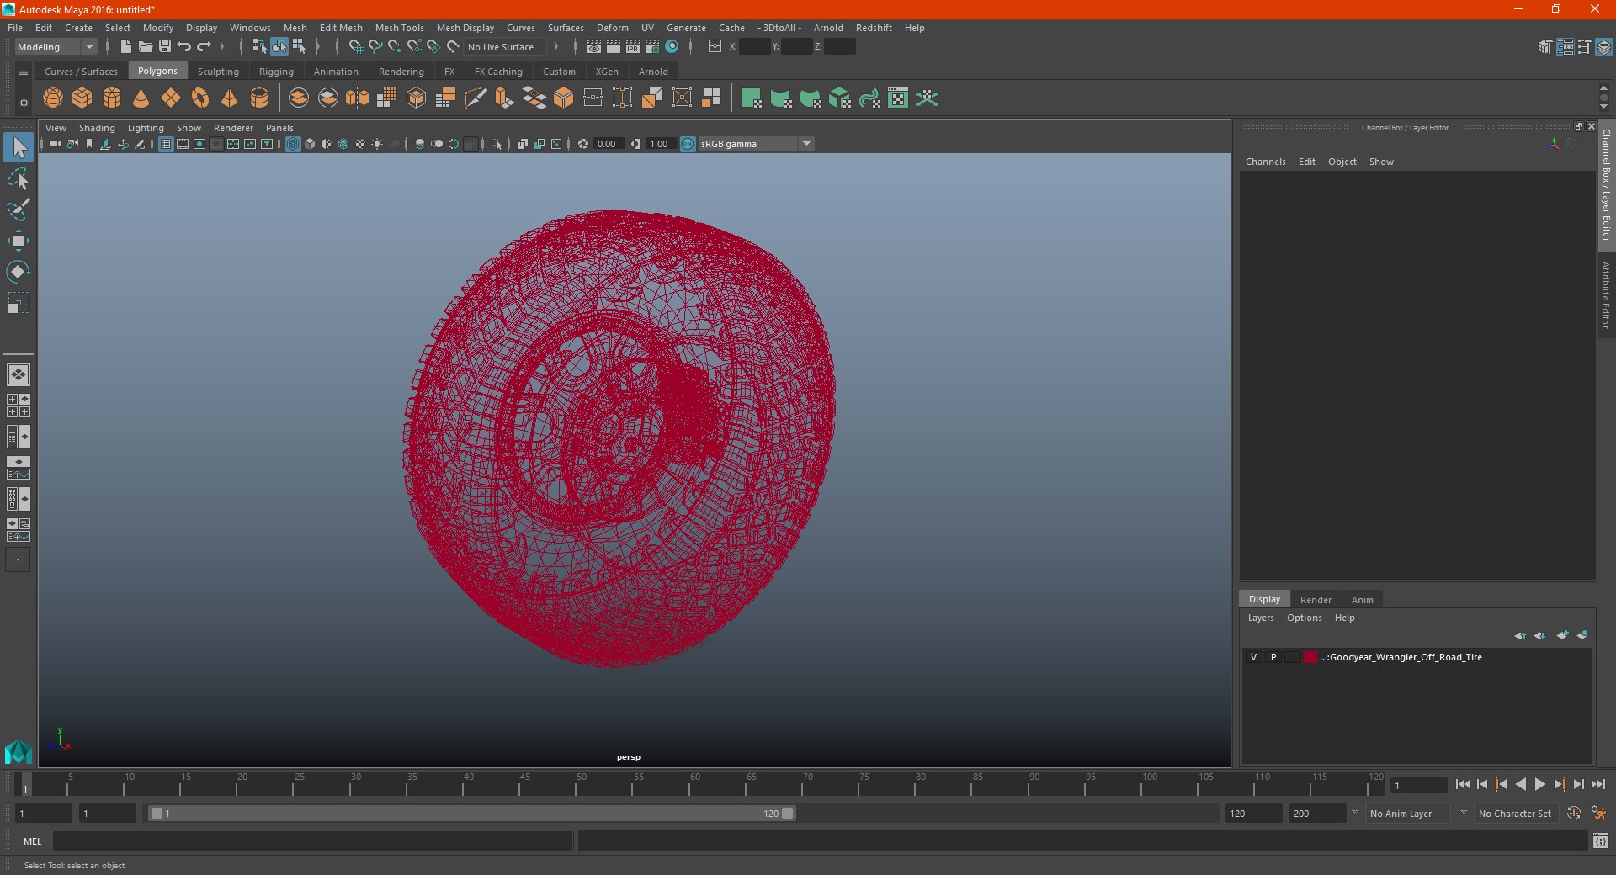
Task: Toggle color management ON button
Action: tap(688, 144)
